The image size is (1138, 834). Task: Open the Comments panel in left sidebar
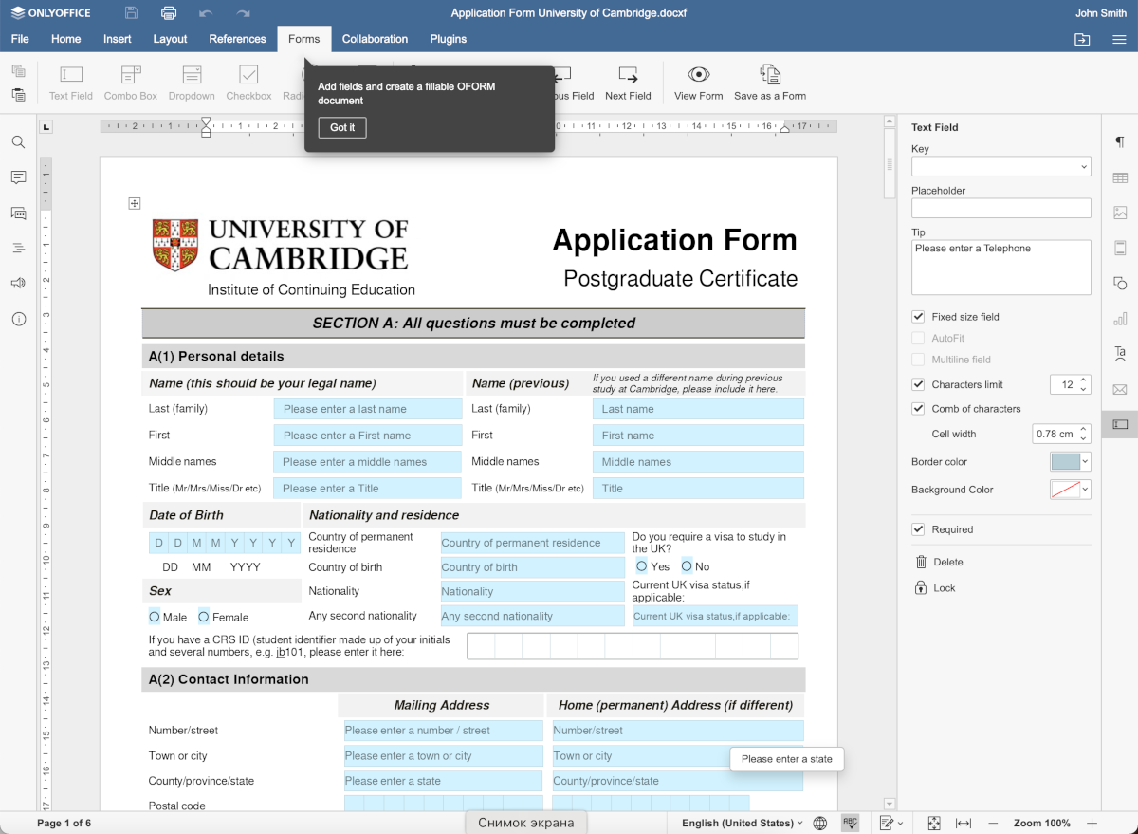tap(18, 177)
